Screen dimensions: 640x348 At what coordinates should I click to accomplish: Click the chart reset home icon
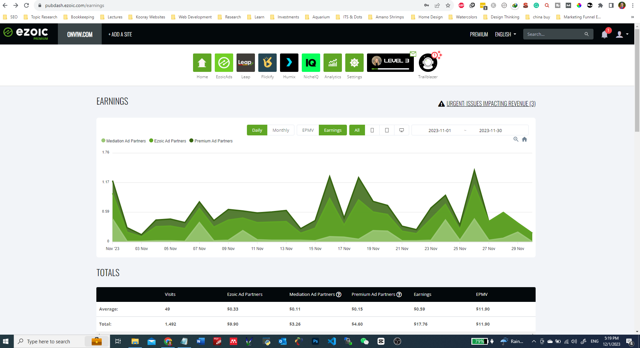click(525, 139)
